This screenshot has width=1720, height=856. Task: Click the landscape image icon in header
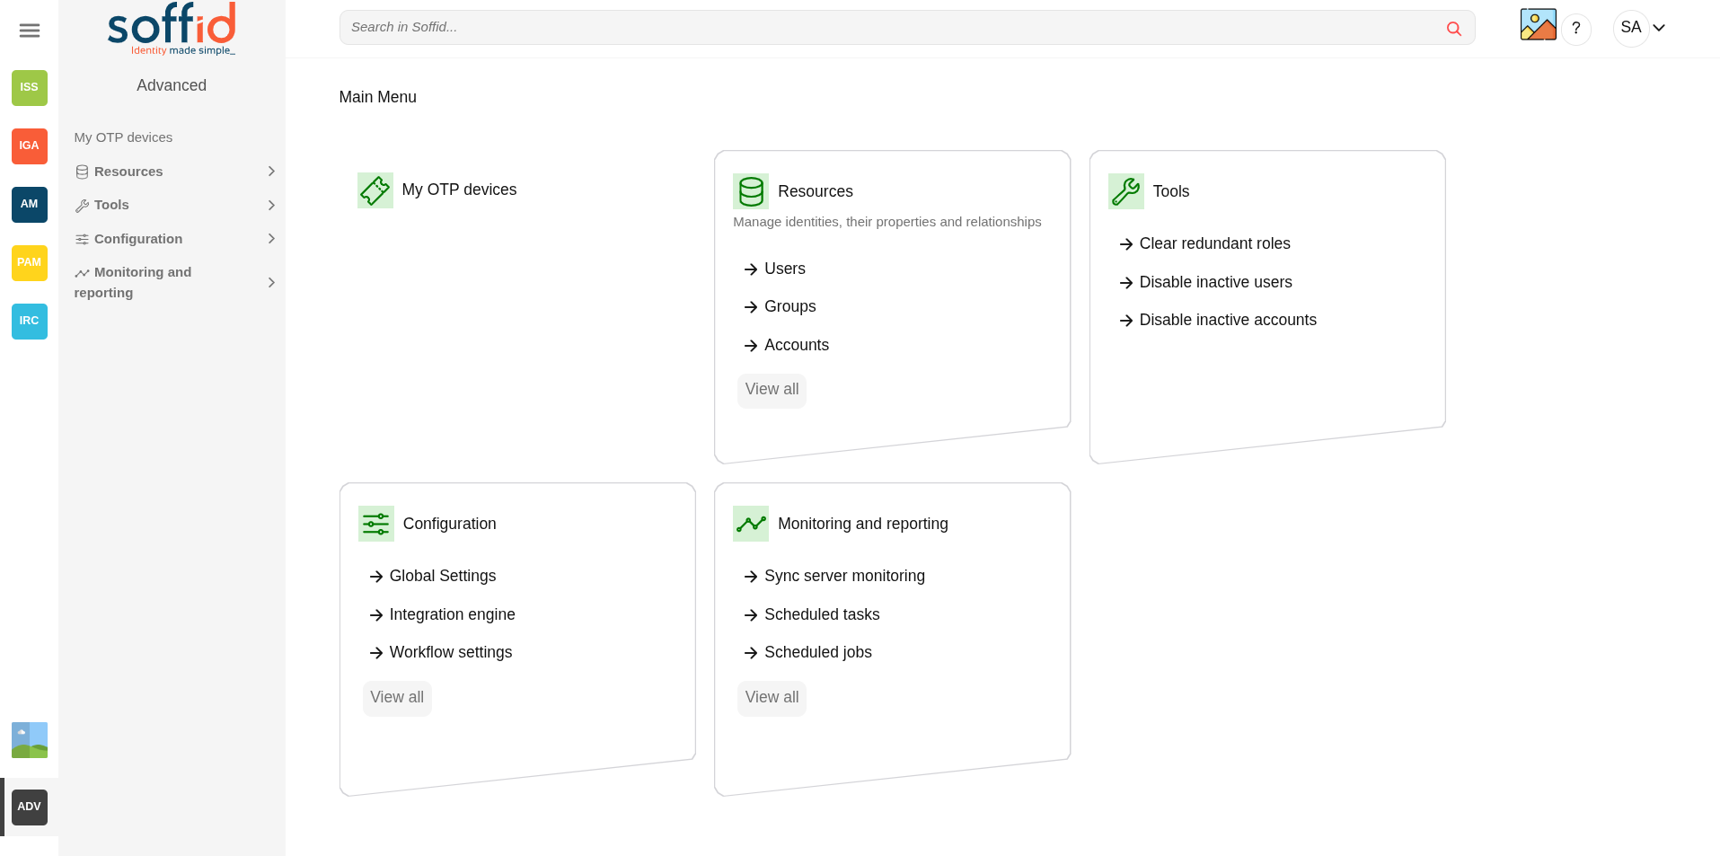(x=1538, y=25)
